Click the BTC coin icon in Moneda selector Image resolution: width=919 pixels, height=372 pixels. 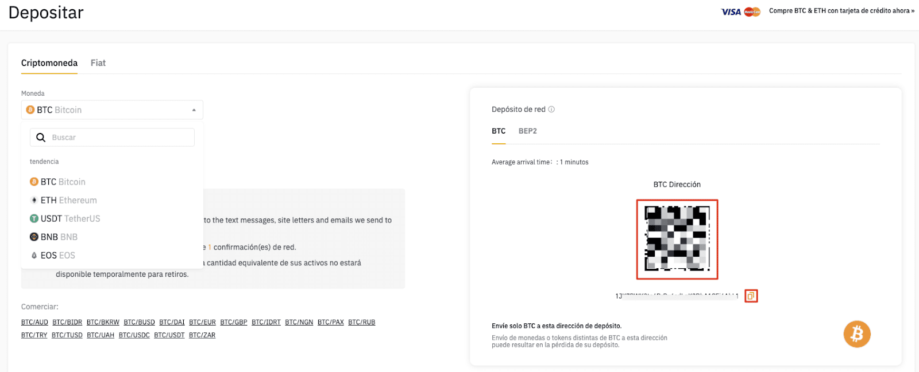[30, 109]
